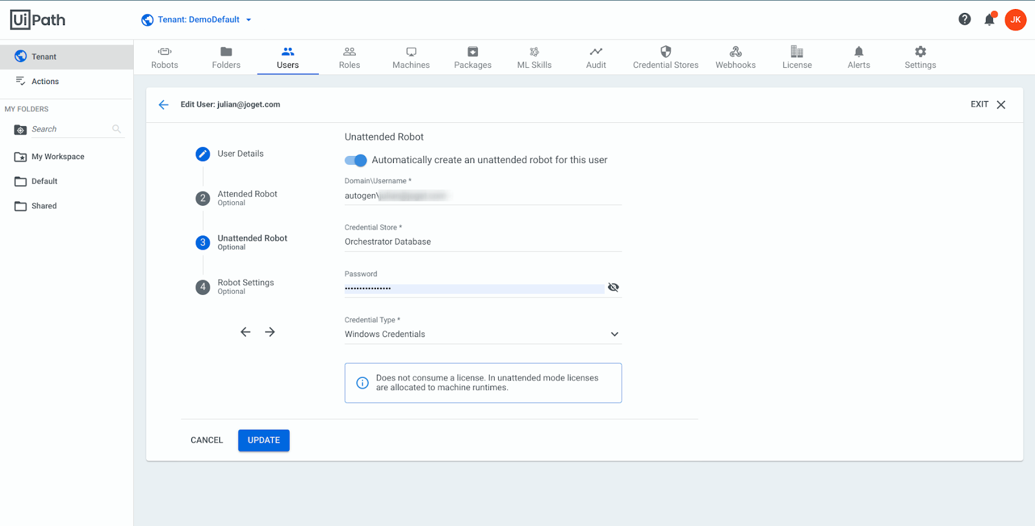
Task: Expand the Credential Type dropdown
Action: (483, 334)
